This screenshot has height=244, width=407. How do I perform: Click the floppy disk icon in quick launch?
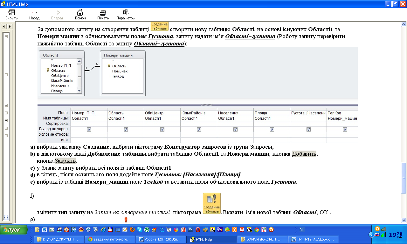[x=110, y=229]
